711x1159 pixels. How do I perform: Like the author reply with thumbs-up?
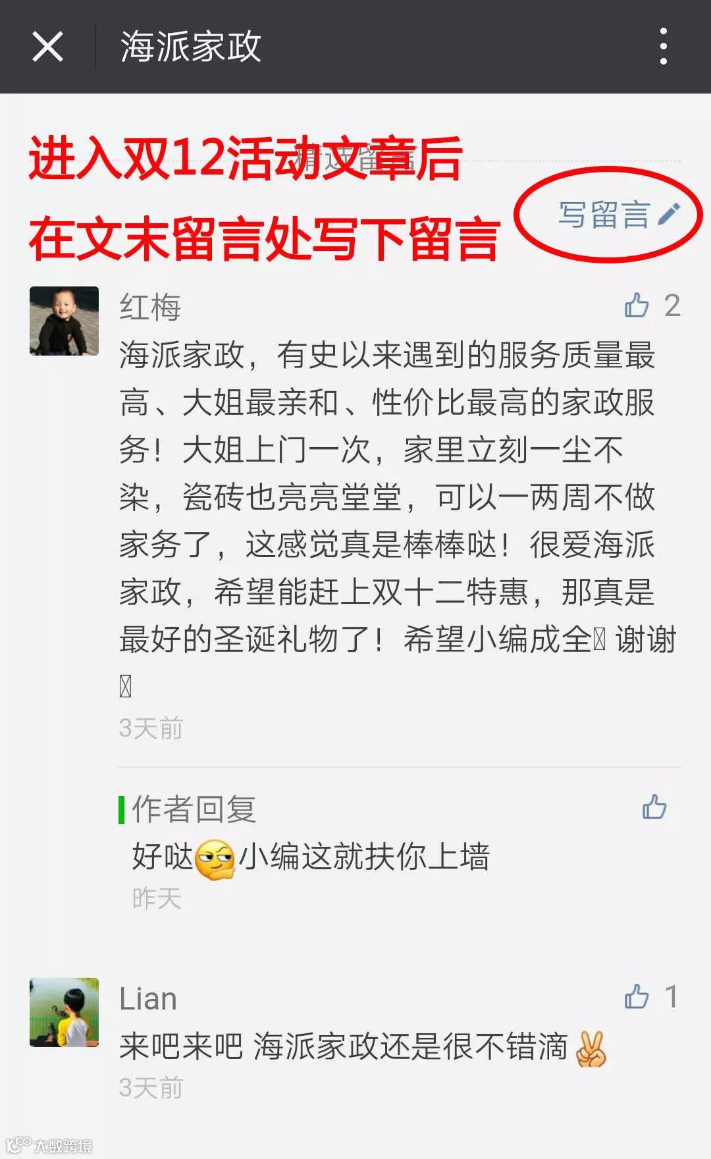coord(654,807)
